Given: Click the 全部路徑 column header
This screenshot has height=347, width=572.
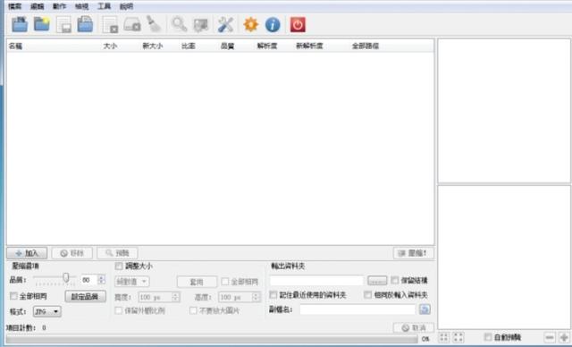Looking at the screenshot, I should click(366, 46).
